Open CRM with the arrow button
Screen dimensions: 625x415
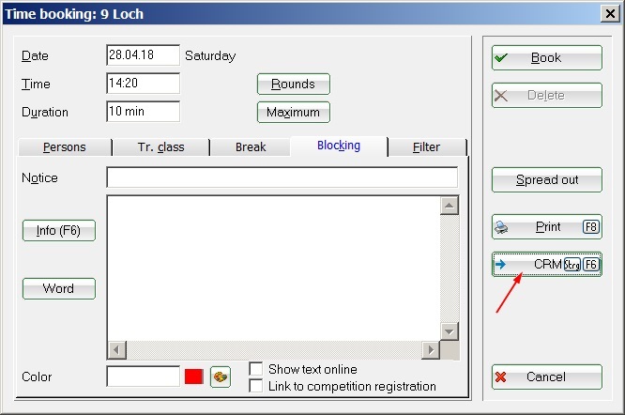coord(547,265)
